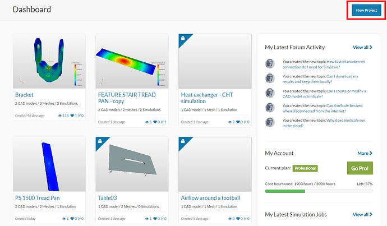
Task: Open the PS 1500 Tread Pan thumbnail
Action: [49, 164]
